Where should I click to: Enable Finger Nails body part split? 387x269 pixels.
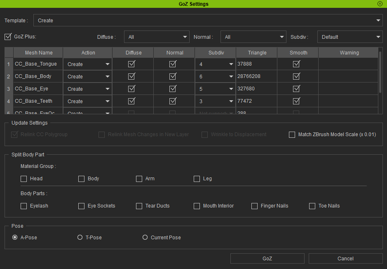(254, 206)
